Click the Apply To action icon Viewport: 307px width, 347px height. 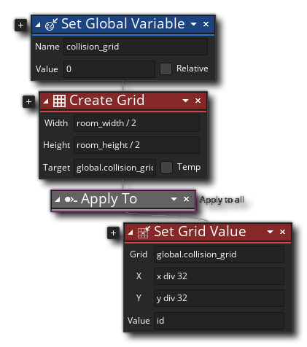pos(71,200)
